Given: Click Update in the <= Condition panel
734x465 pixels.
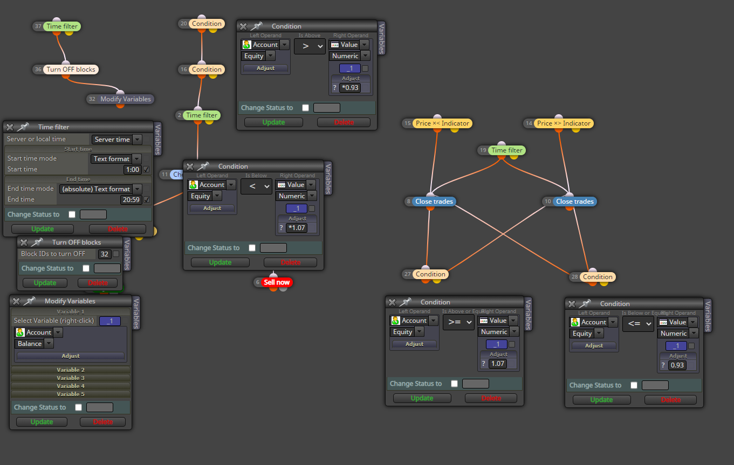Looking at the screenshot, I should [601, 400].
